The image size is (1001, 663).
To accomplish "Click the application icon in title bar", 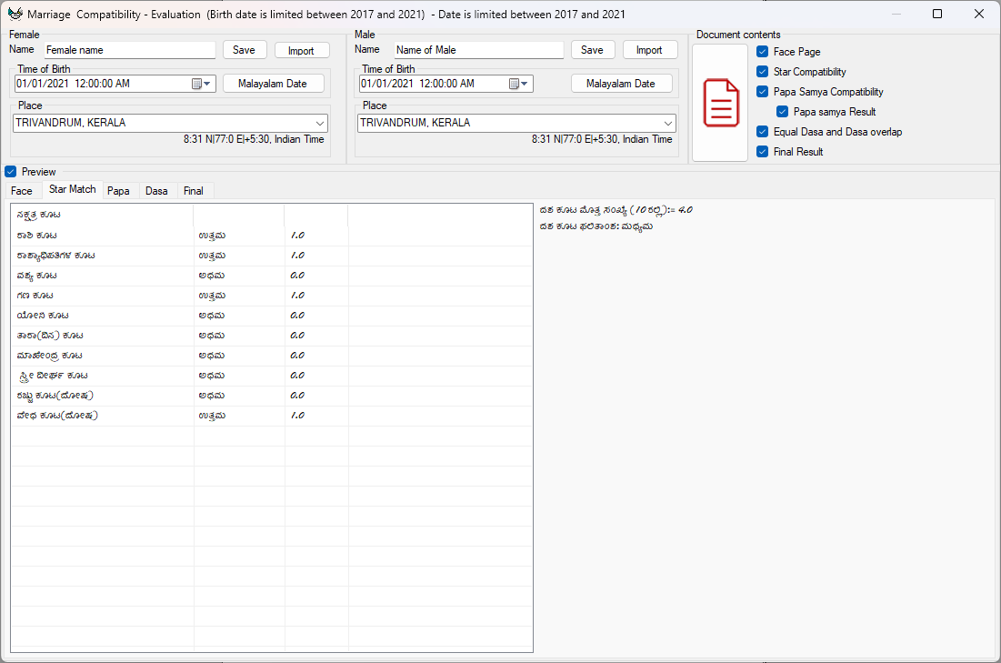I will [15, 14].
